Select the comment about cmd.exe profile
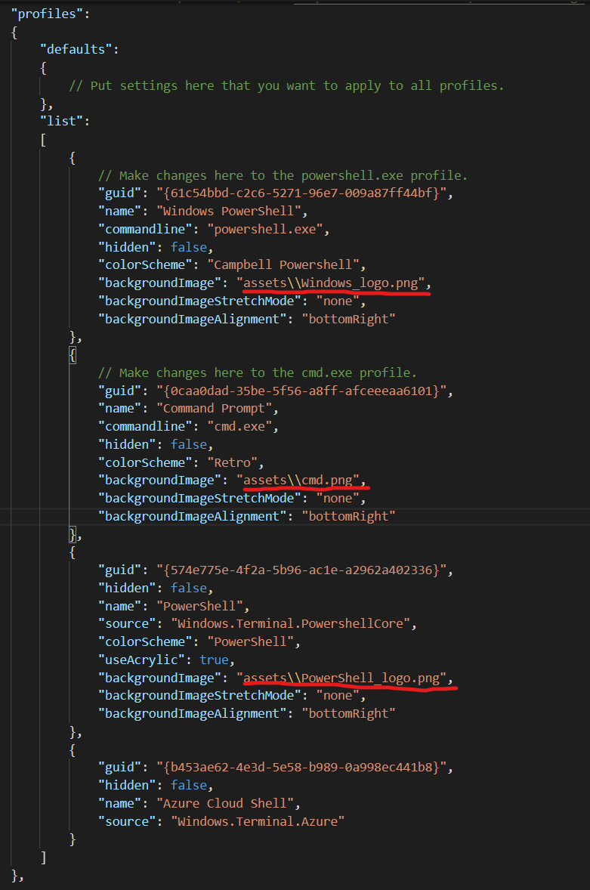Image resolution: width=590 pixels, height=890 pixels. [x=258, y=373]
